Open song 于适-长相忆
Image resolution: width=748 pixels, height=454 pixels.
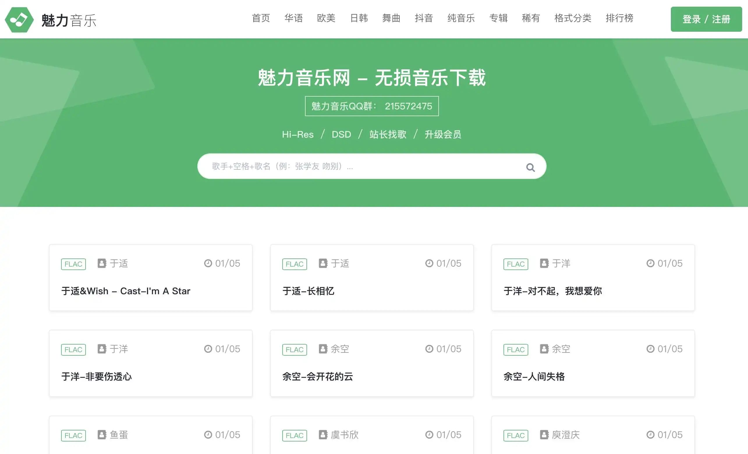coord(308,291)
